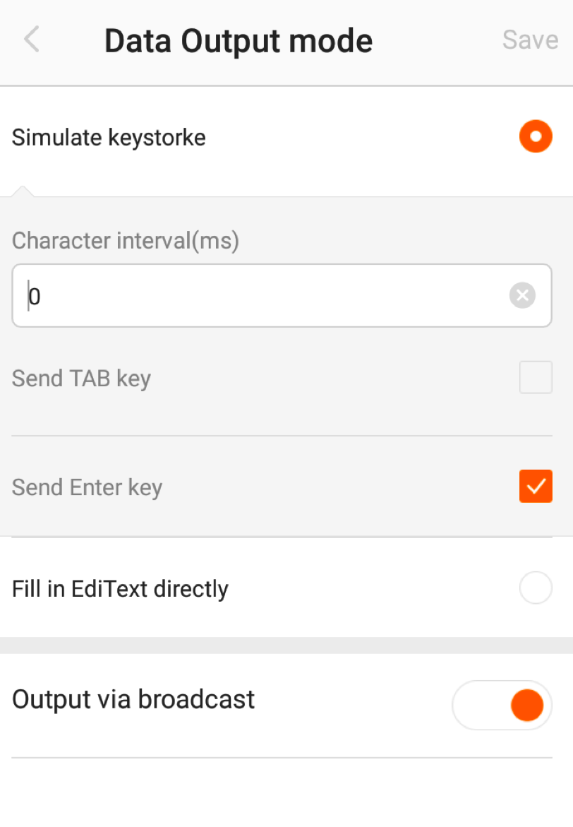
Task: Focus the Character interval input field
Action: click(282, 295)
